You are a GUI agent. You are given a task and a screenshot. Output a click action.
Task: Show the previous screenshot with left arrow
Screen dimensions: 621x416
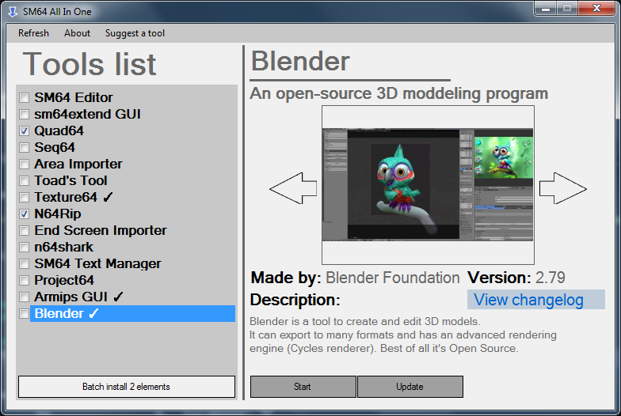pos(293,188)
